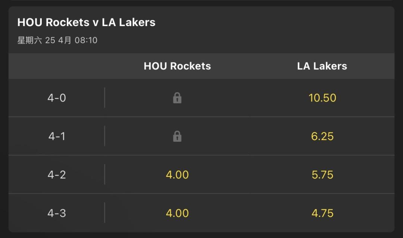Click the match date 星期六 25 4月 08:10
The image size is (403, 238).
[57, 40]
